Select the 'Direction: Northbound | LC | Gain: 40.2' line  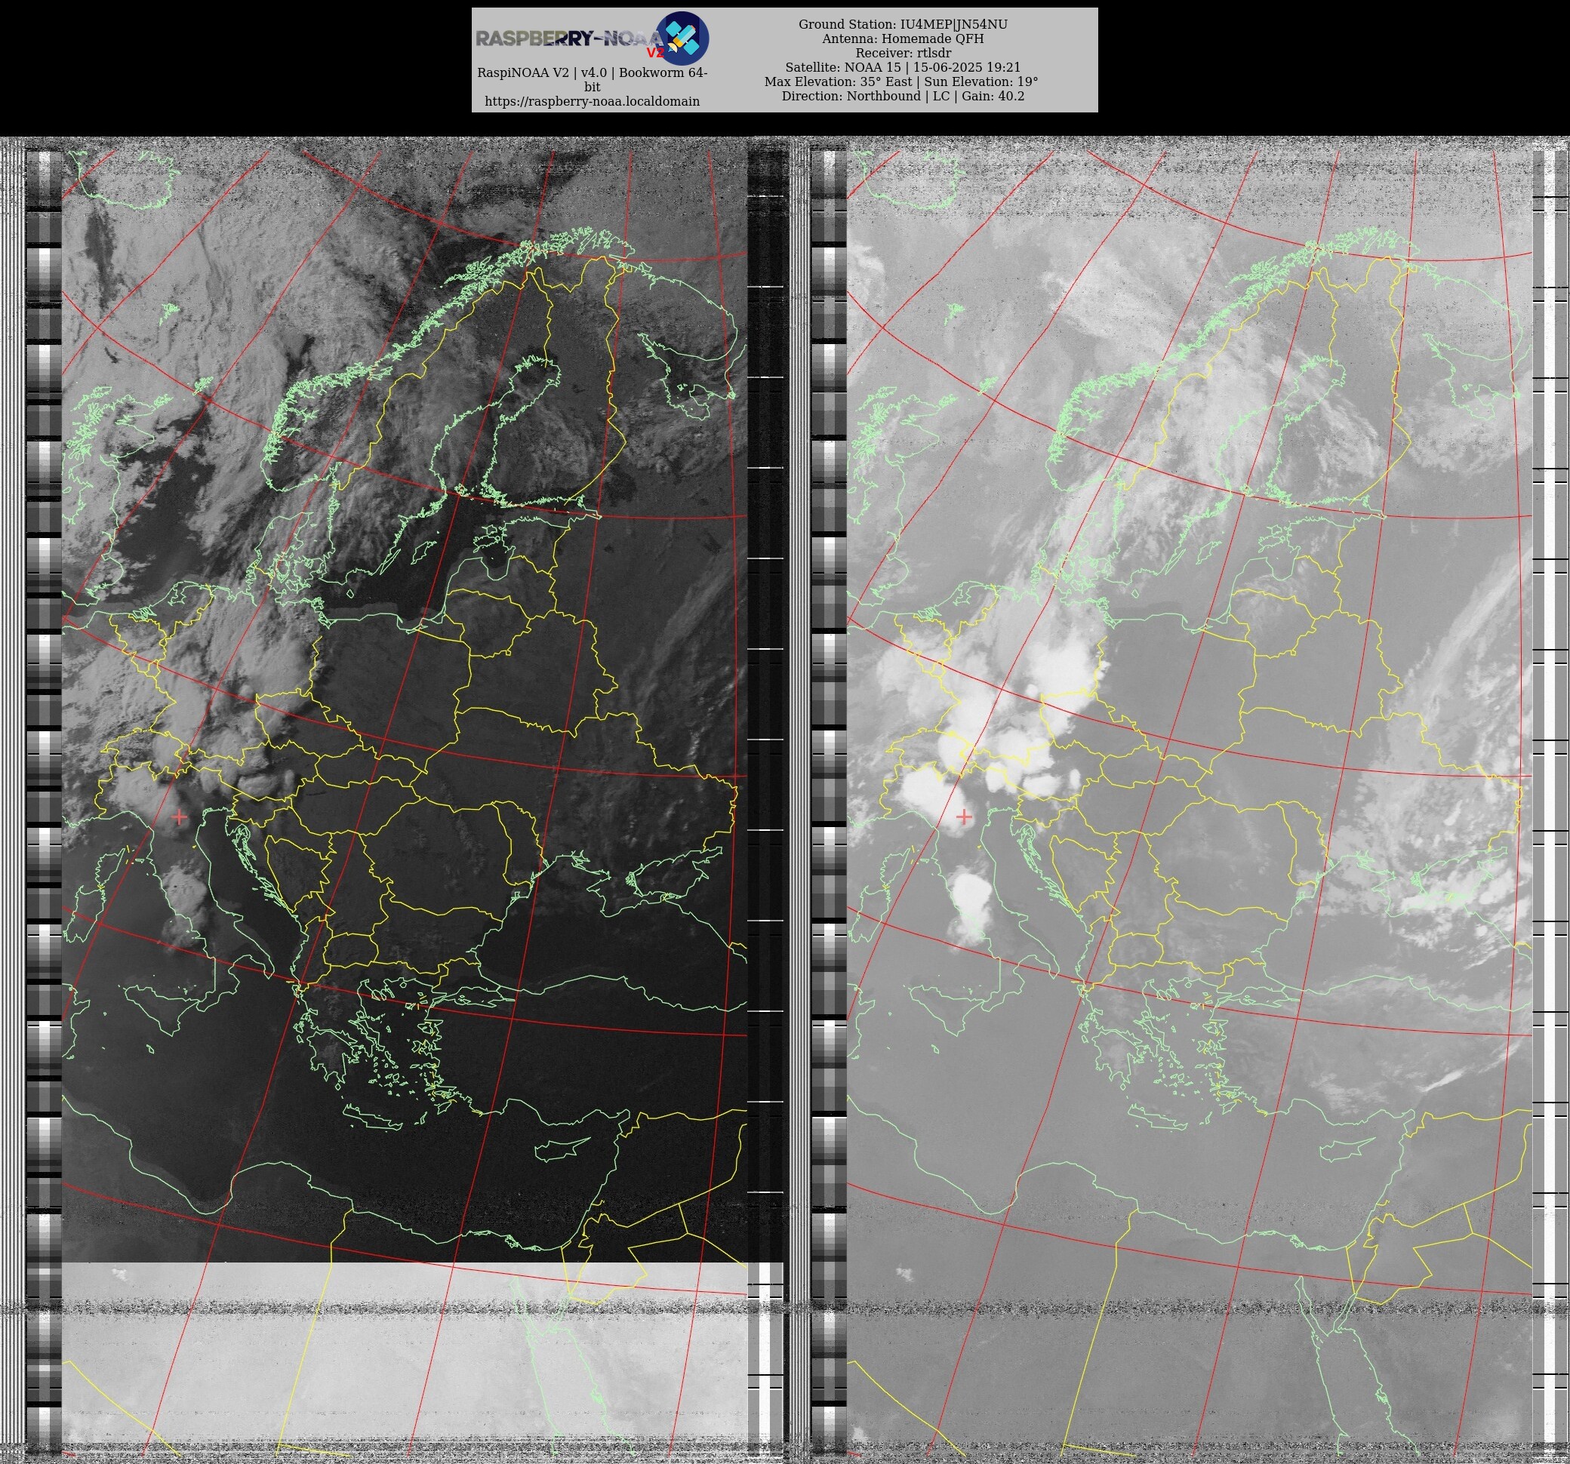(903, 96)
